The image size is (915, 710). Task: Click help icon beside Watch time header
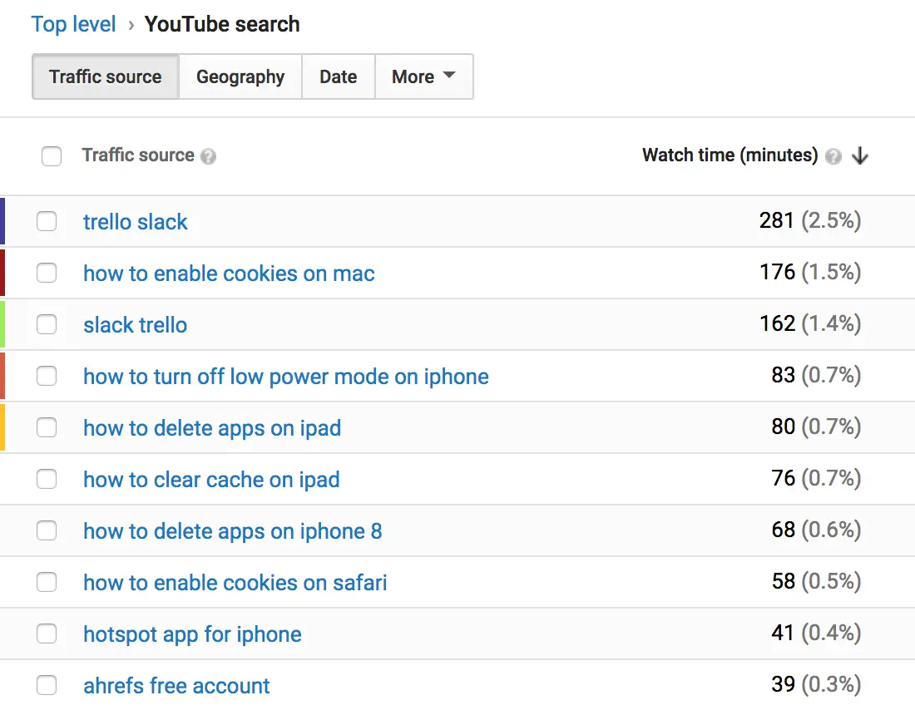[x=833, y=156]
